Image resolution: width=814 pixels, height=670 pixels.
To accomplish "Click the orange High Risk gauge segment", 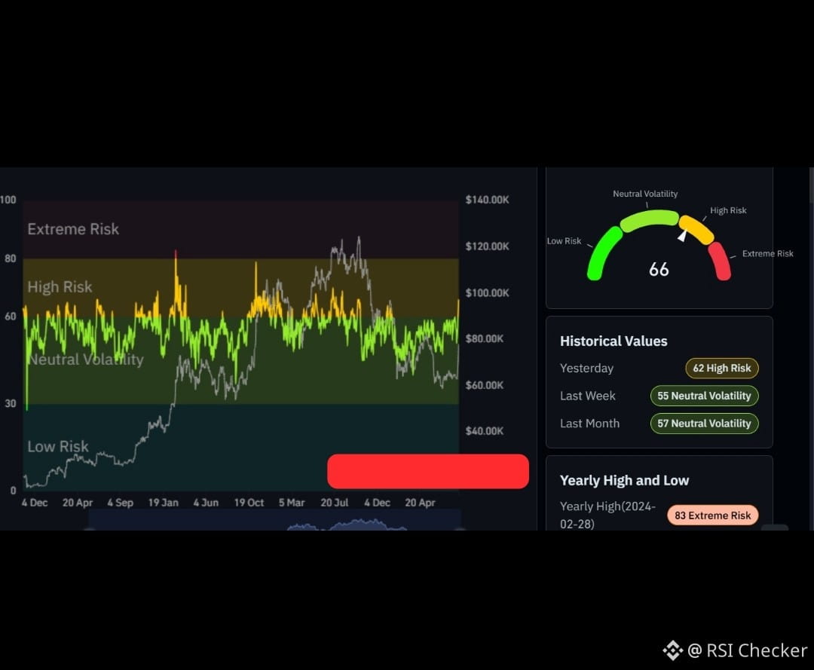I will pyautogui.click(x=696, y=229).
